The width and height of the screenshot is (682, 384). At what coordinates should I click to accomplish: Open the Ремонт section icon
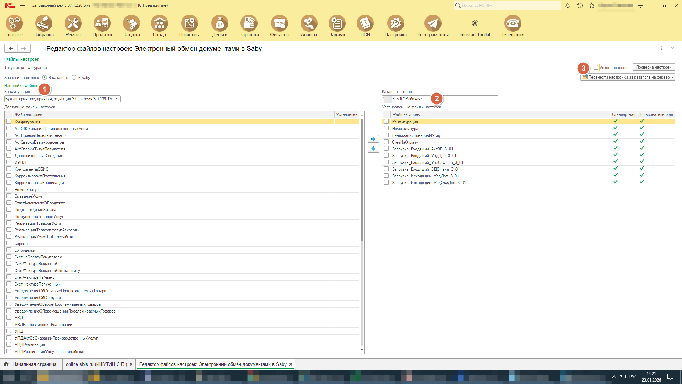[x=73, y=23]
